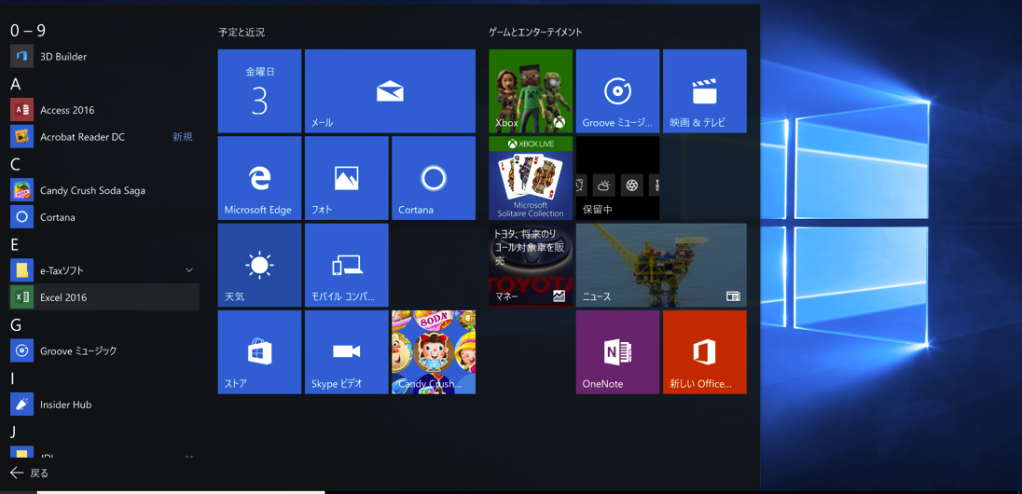The image size is (1022, 494).
Task: Open the Skype ビデオ tile
Action: [347, 352]
